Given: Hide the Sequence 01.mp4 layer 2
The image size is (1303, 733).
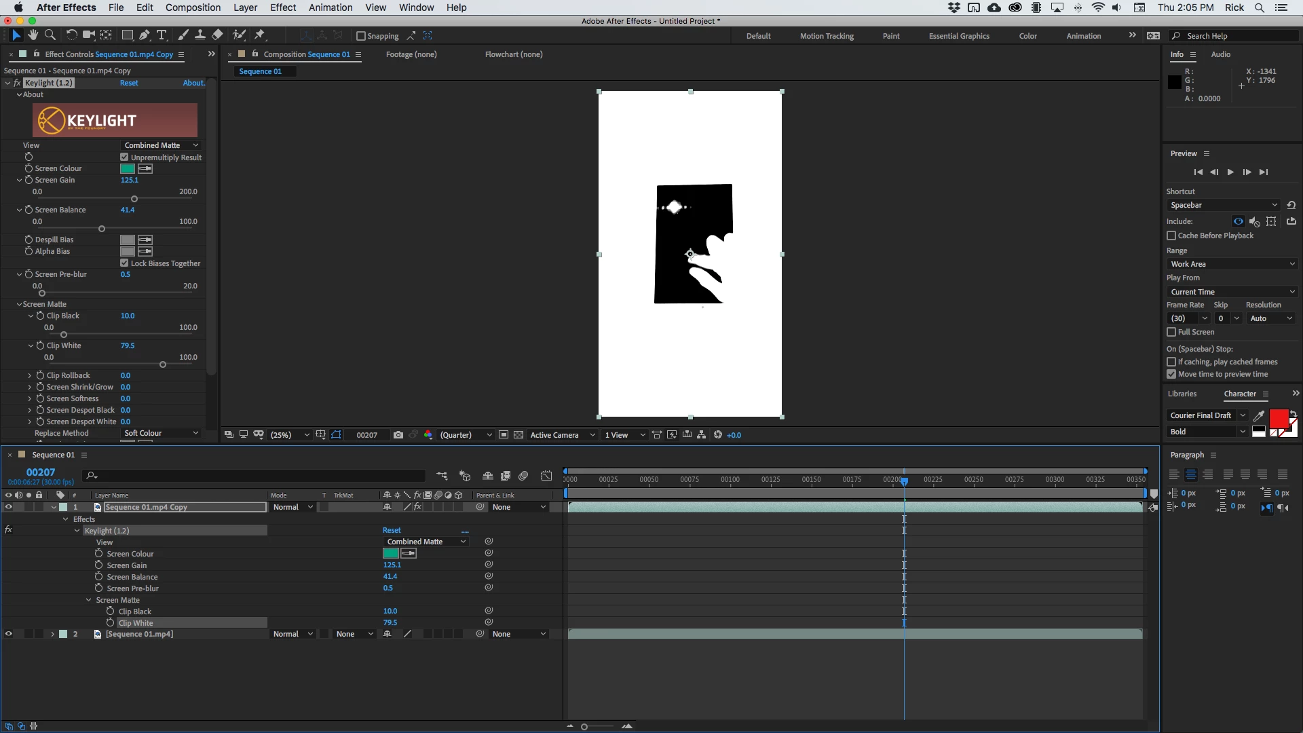Looking at the screenshot, I should pos(9,634).
